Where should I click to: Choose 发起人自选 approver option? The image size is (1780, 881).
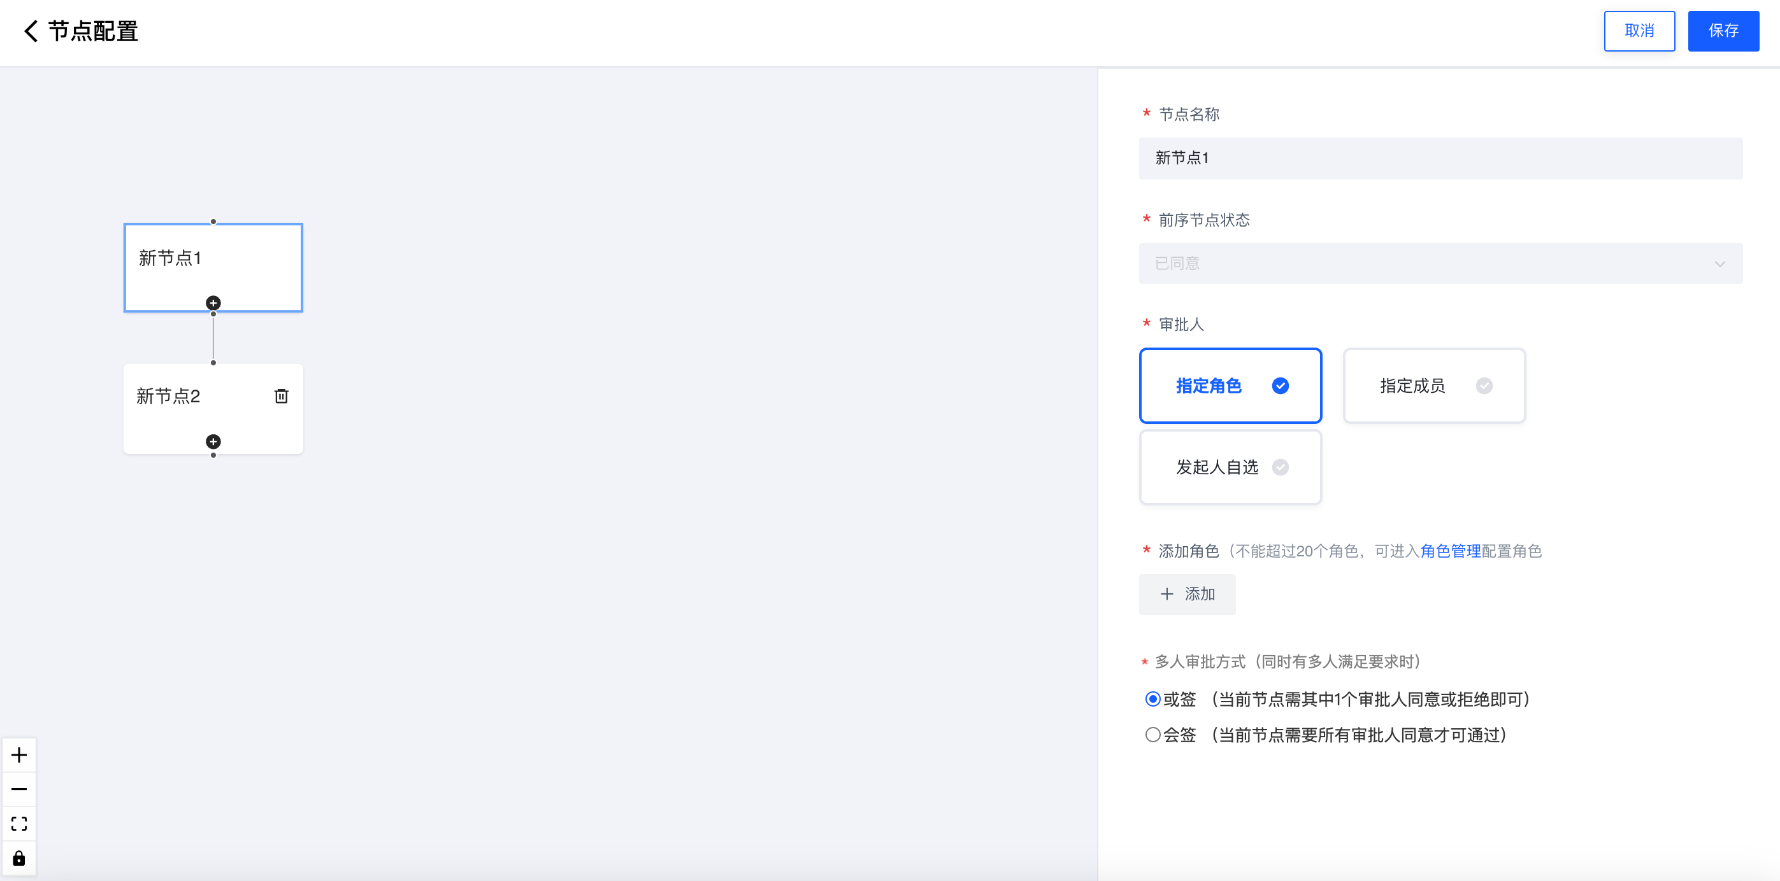[1230, 467]
